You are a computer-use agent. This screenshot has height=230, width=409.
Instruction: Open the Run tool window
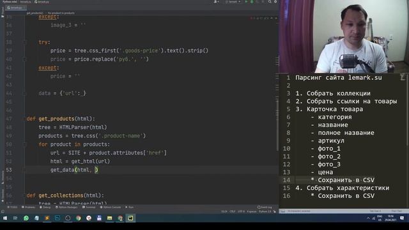tap(129, 207)
